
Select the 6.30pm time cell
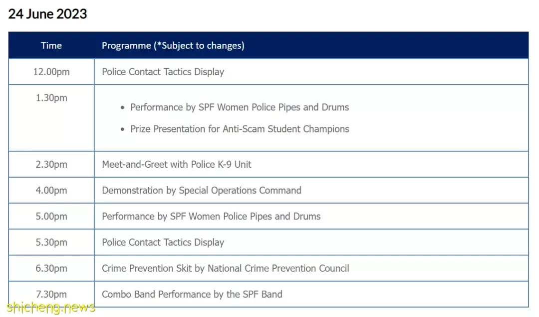point(51,268)
